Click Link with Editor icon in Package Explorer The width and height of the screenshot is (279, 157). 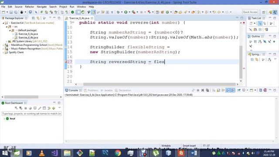[x=38, y=18]
